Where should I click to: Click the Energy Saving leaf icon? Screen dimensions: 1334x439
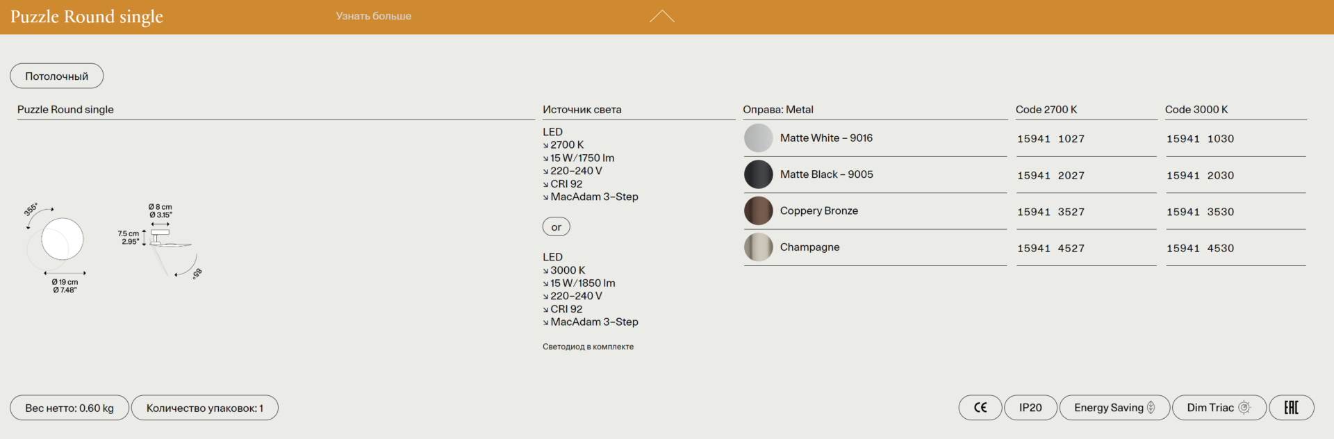1151,408
